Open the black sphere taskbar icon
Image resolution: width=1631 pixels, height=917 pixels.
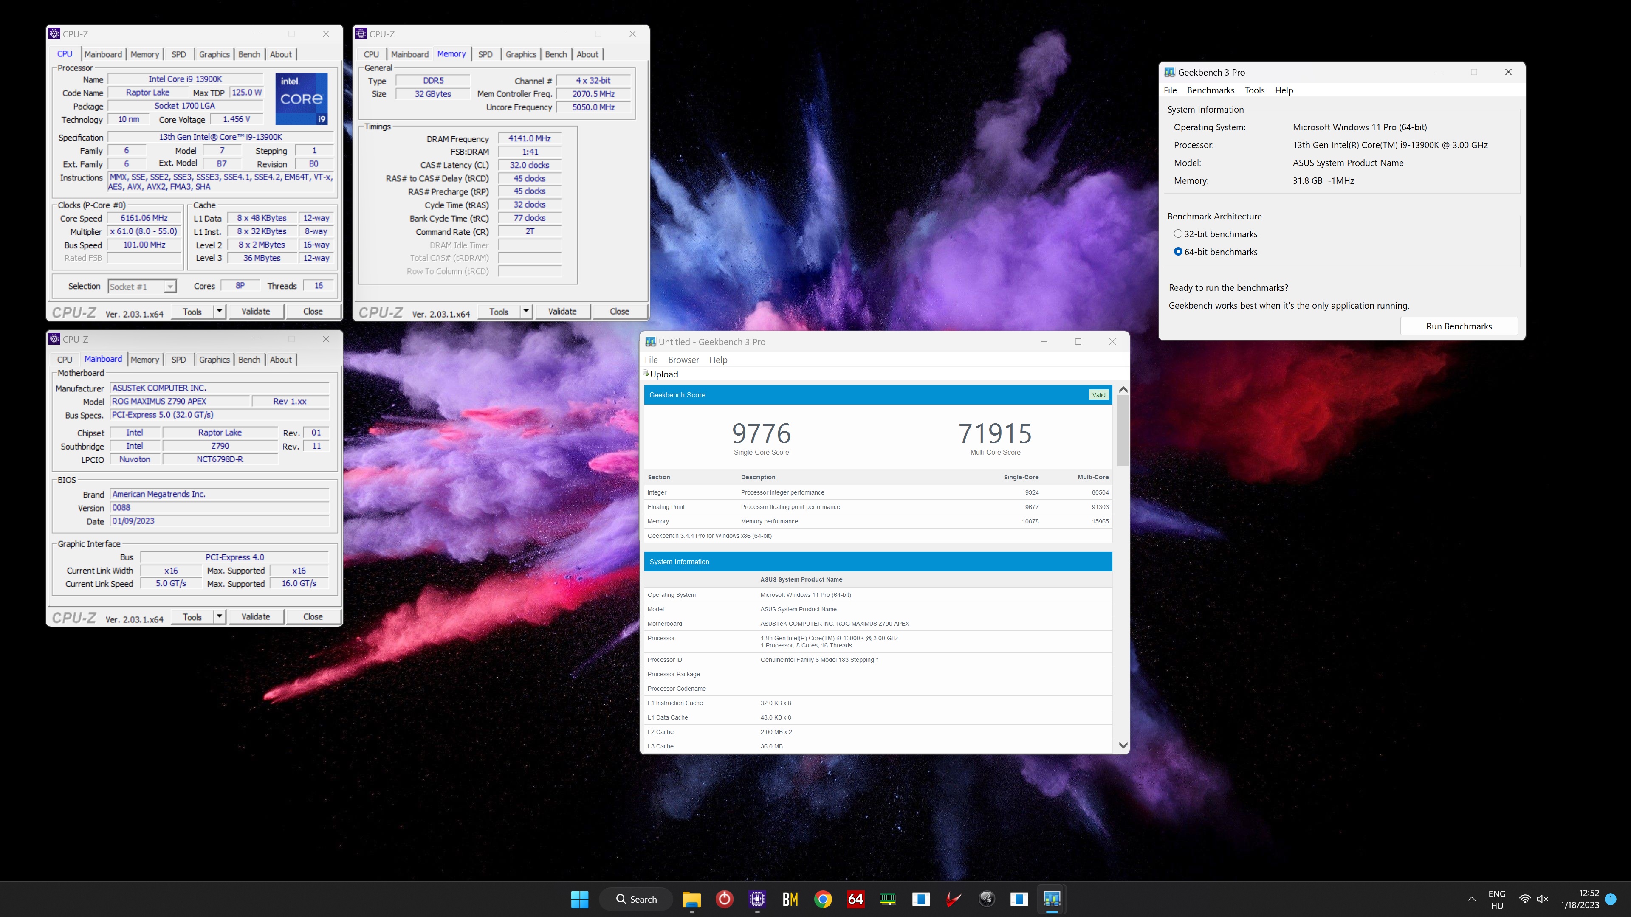pos(986,899)
